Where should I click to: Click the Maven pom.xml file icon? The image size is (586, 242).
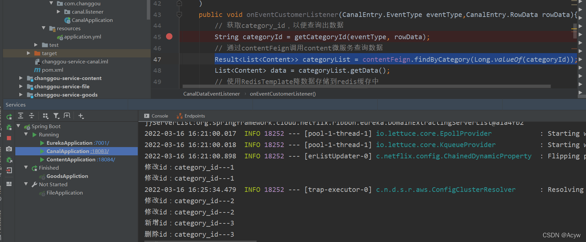click(x=37, y=70)
